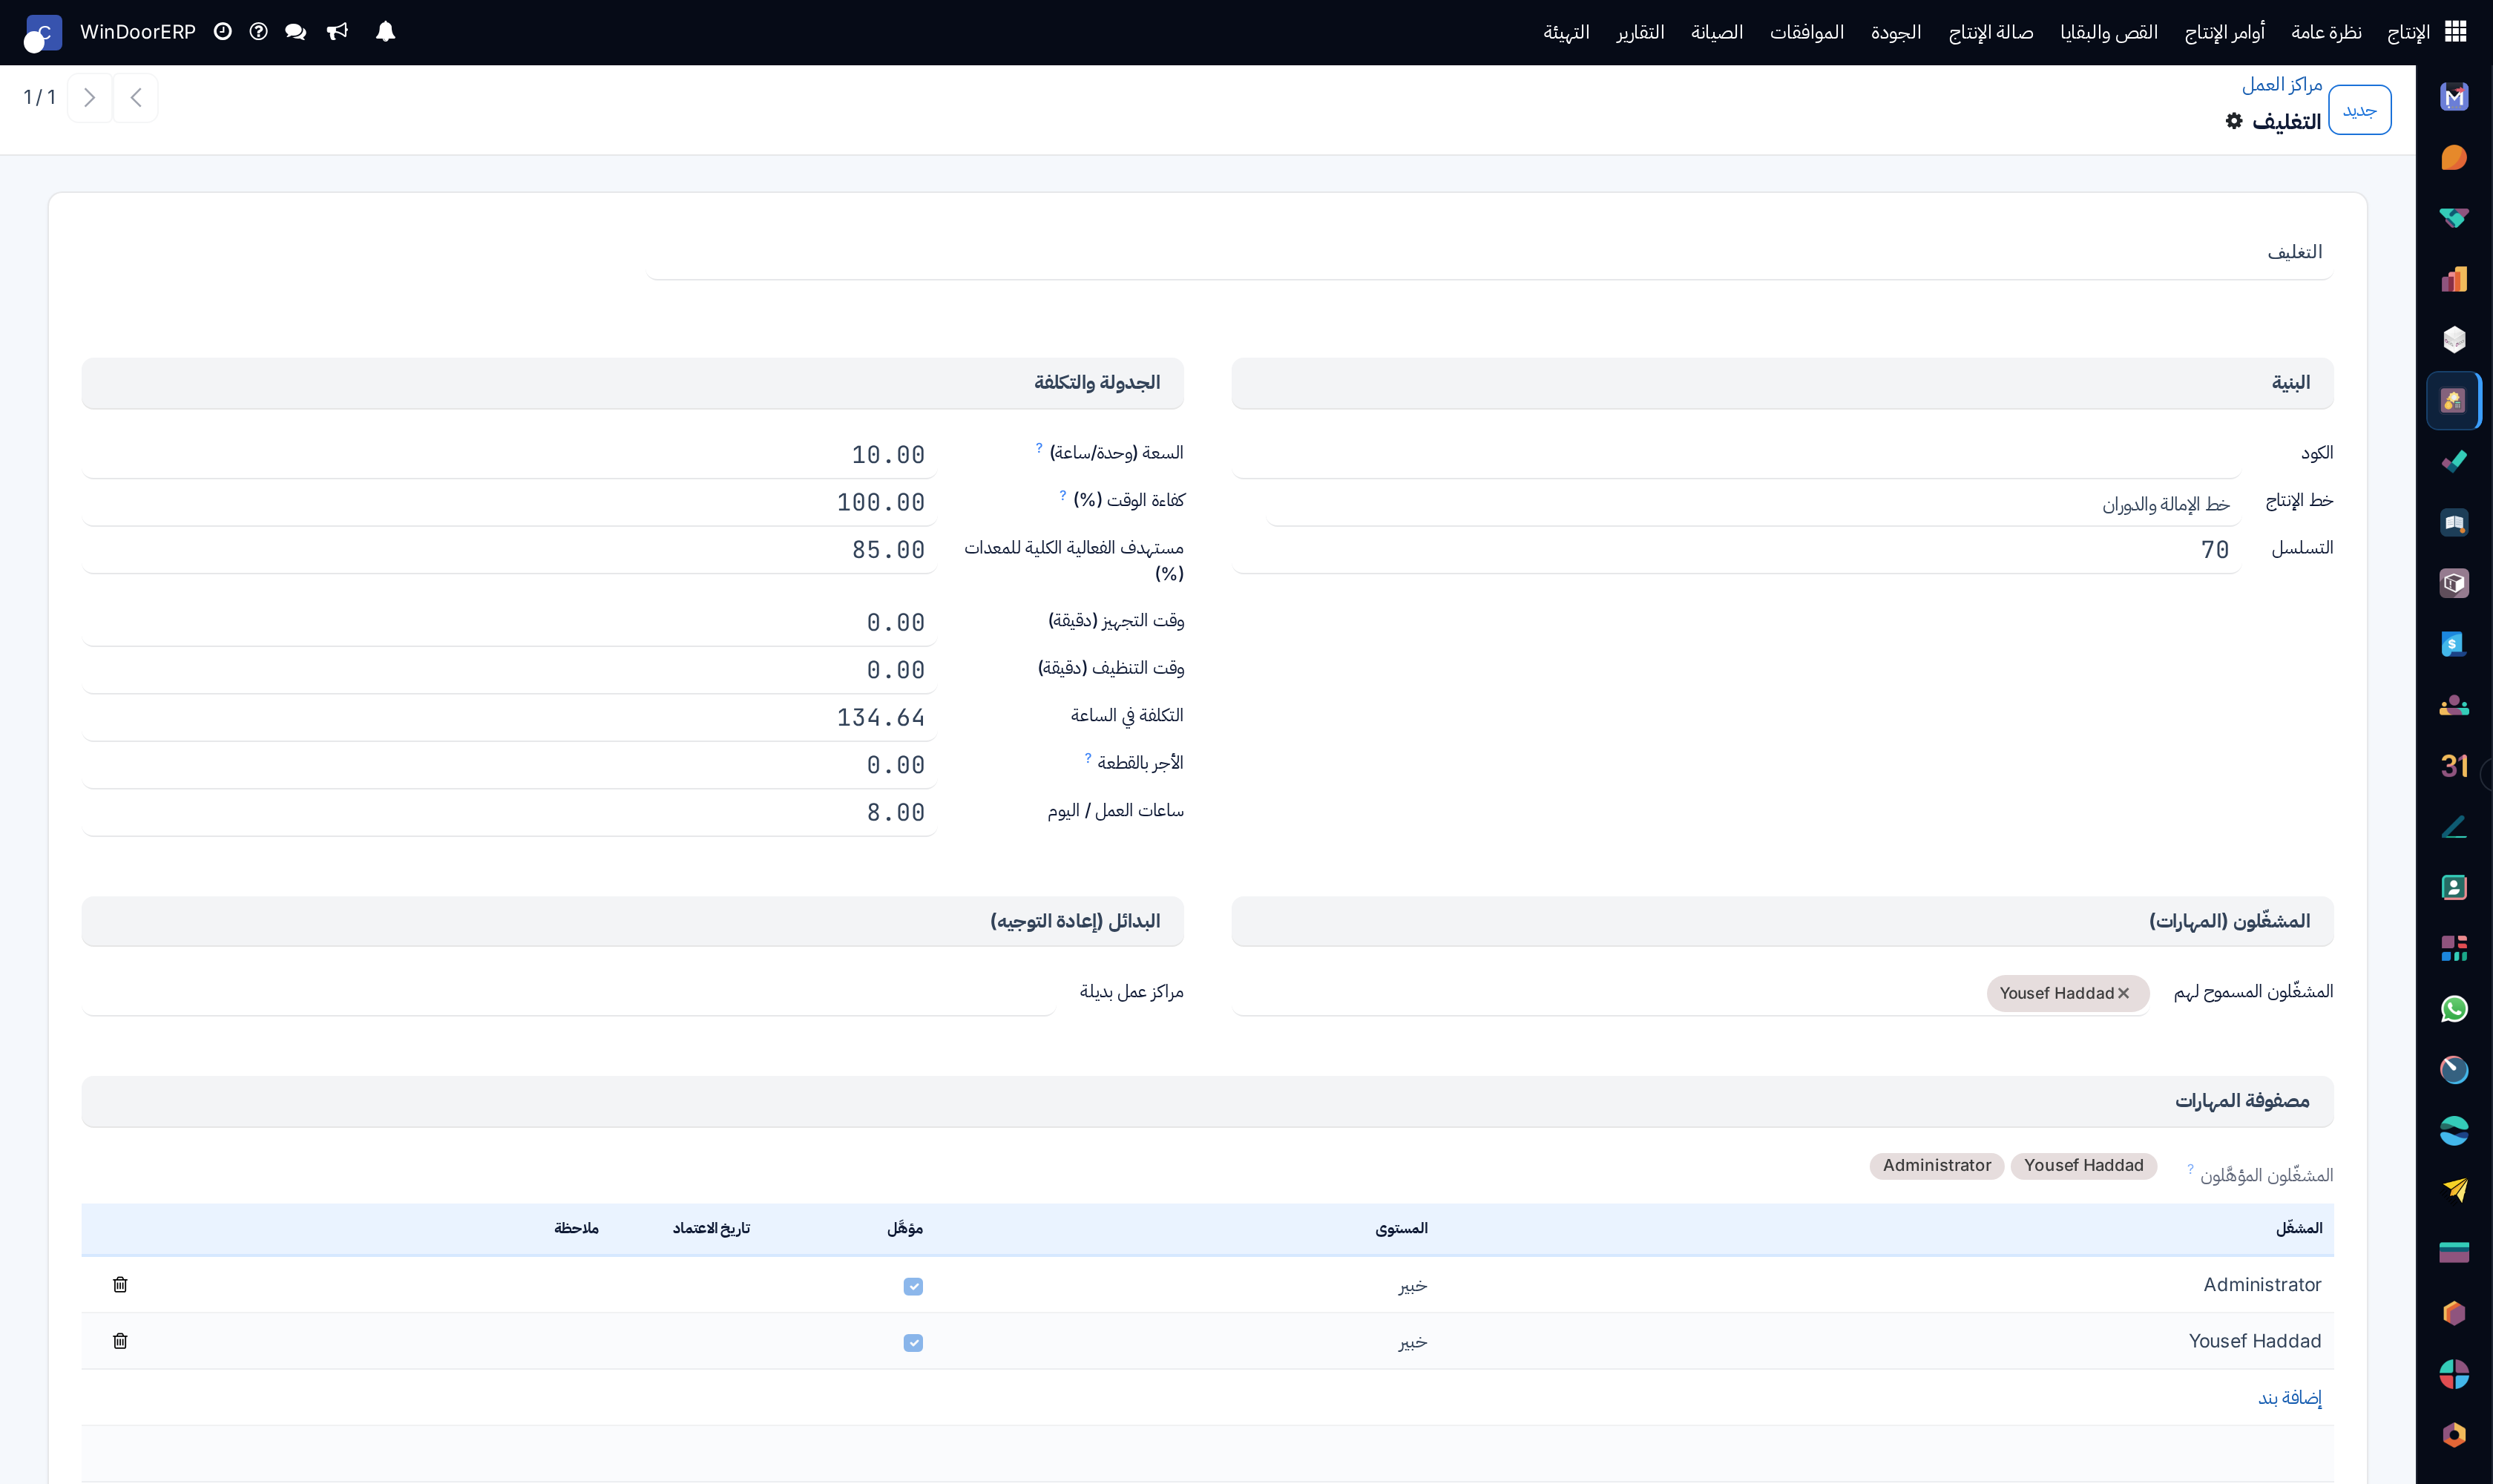Click the help question-mark circle icon
2493x1484 pixels.
tap(259, 32)
